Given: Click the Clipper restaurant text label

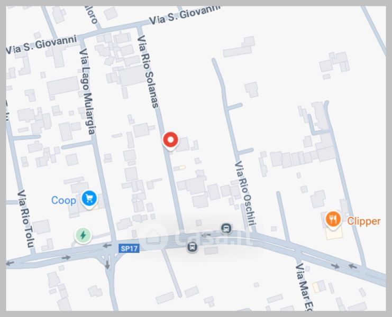Looking at the screenshot, I should tap(364, 221).
